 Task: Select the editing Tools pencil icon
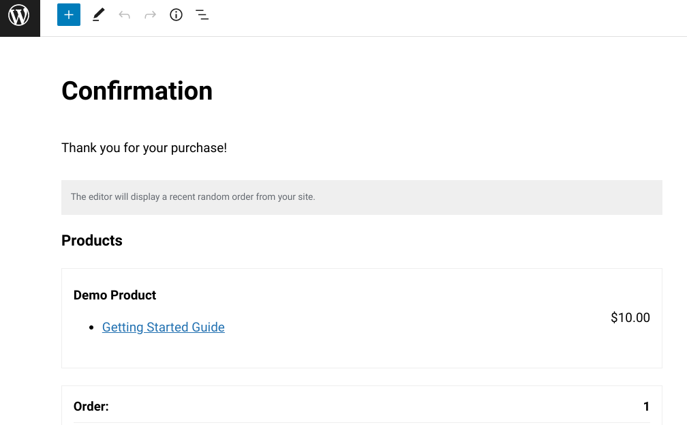point(98,14)
